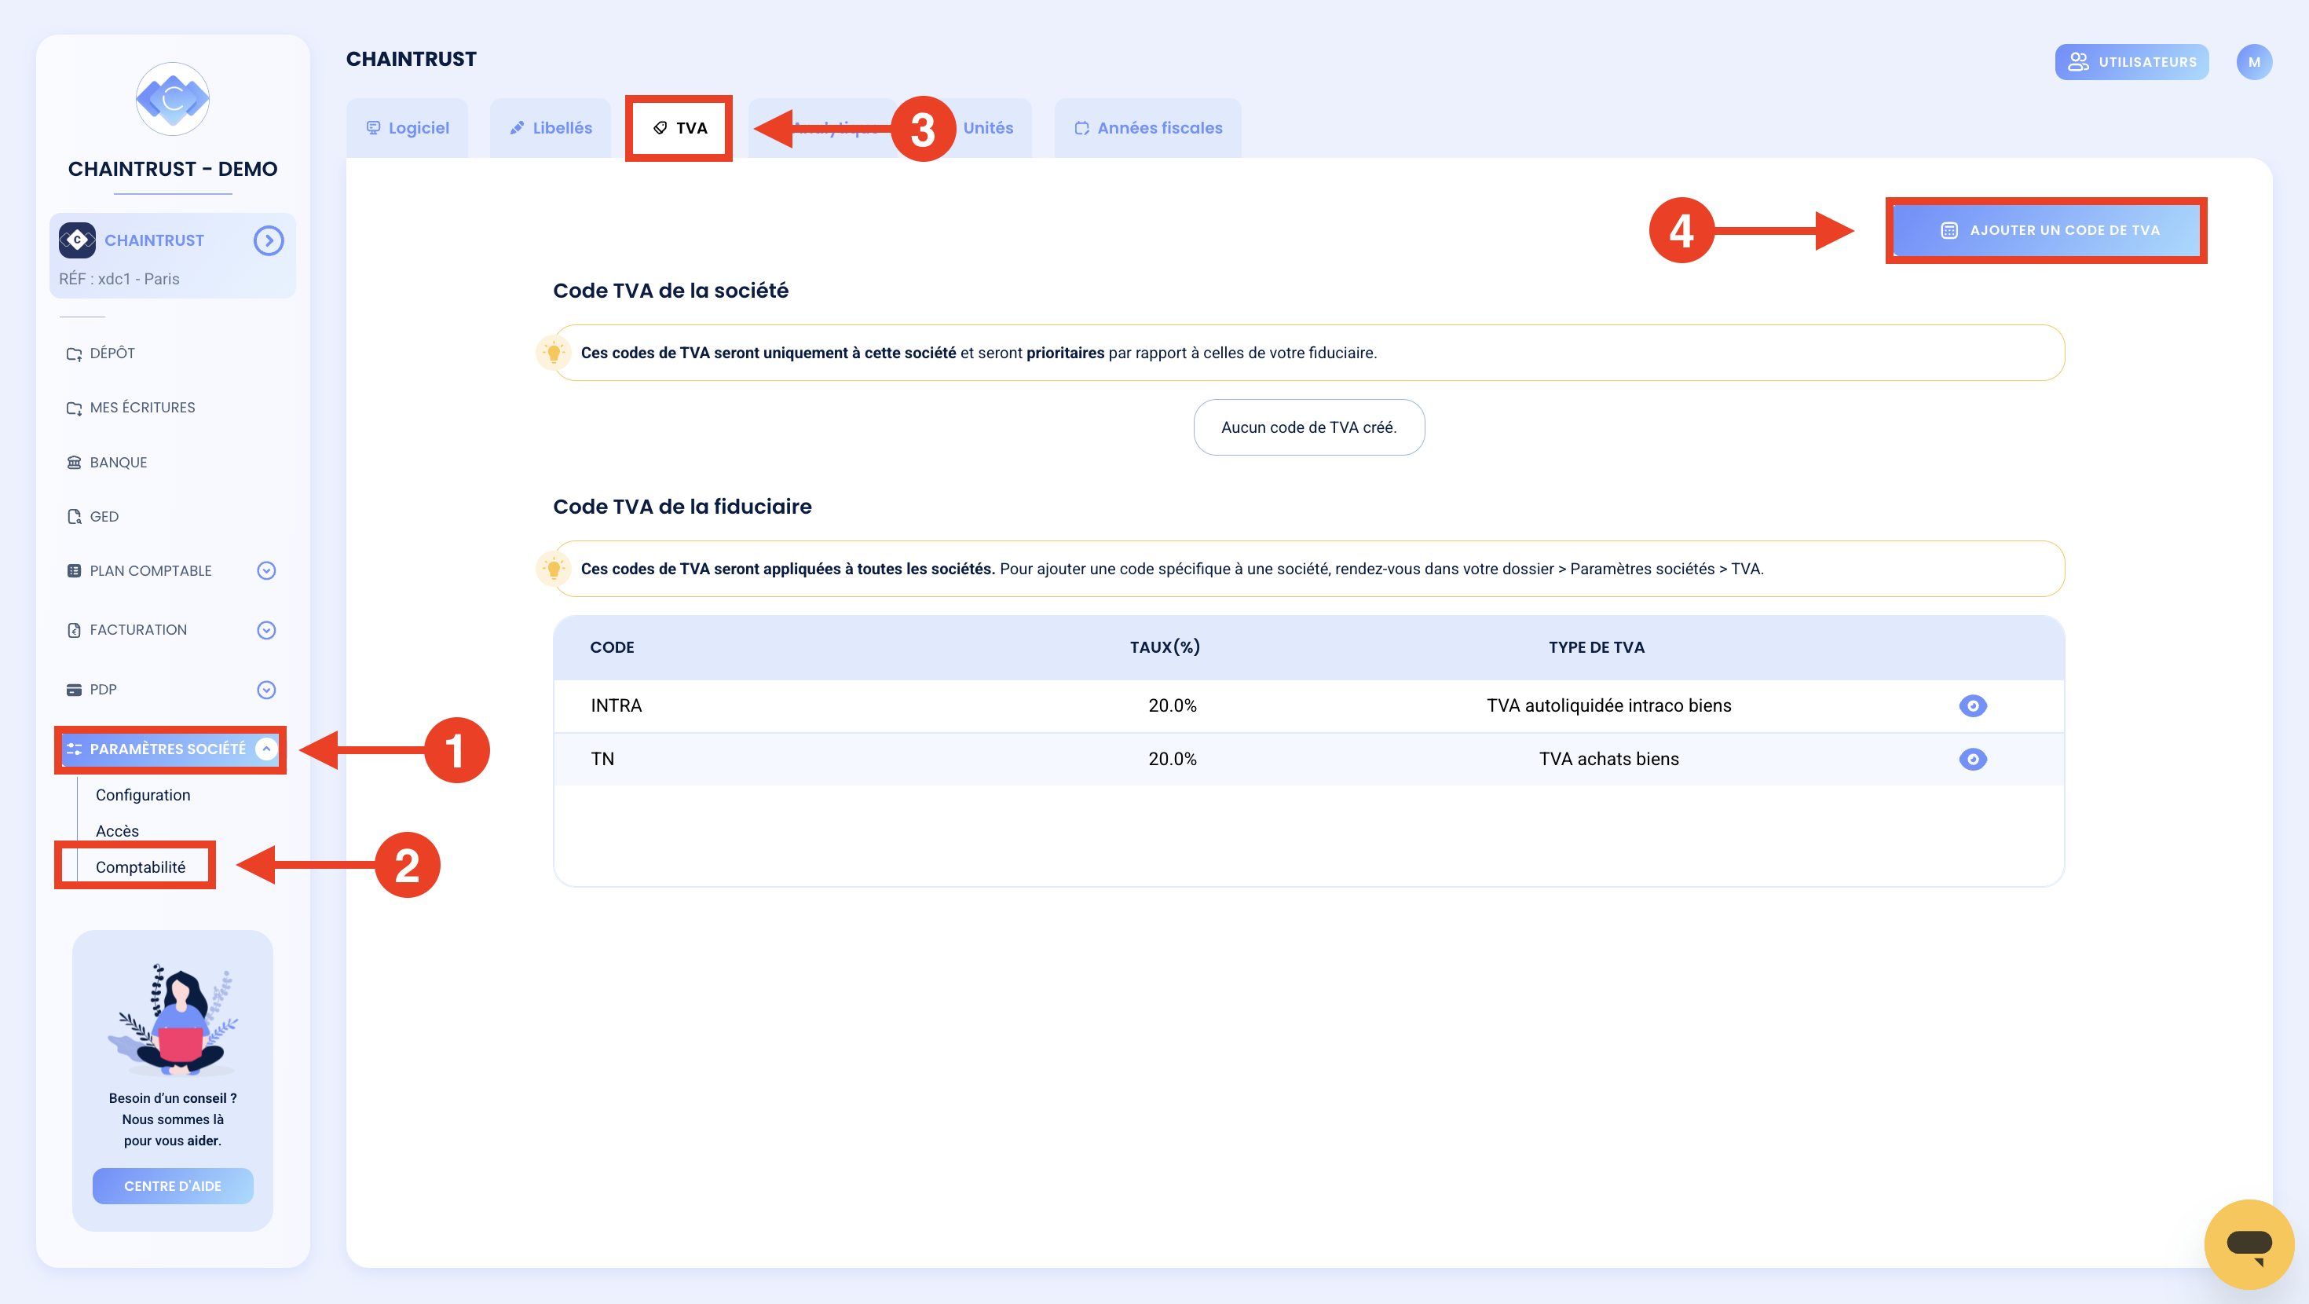
Task: Click AJOUTER UN CODE DE TVA button
Action: click(2047, 230)
